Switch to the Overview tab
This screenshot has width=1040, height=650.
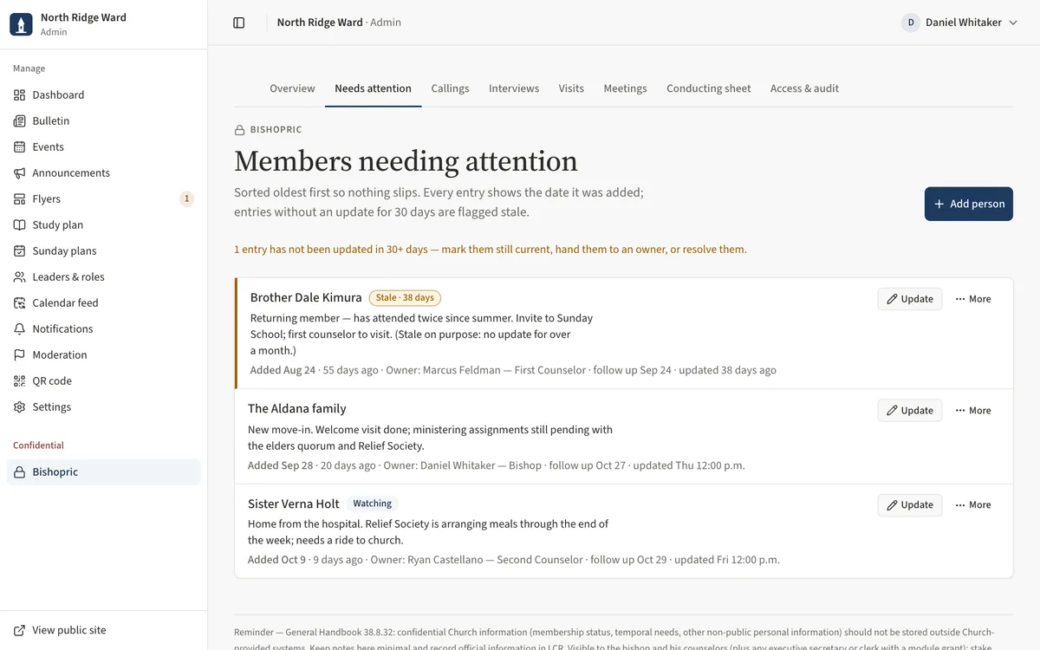[292, 88]
